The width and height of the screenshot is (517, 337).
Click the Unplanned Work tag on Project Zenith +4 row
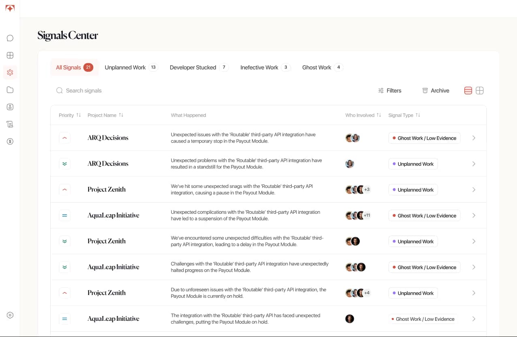coord(413,293)
